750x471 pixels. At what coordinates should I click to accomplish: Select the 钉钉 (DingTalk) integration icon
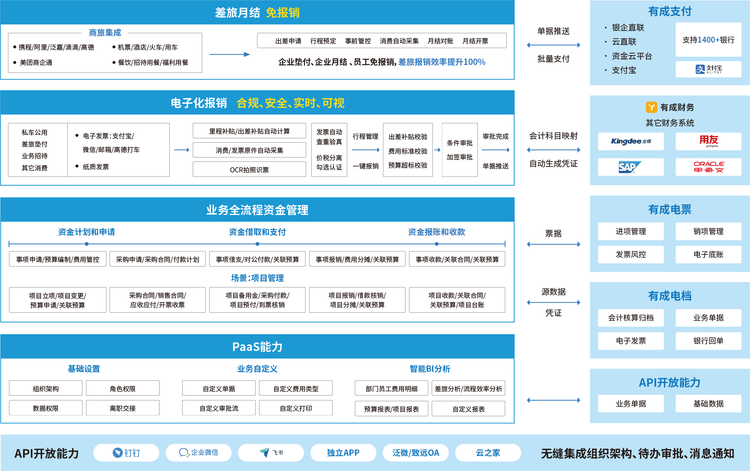coord(126,453)
